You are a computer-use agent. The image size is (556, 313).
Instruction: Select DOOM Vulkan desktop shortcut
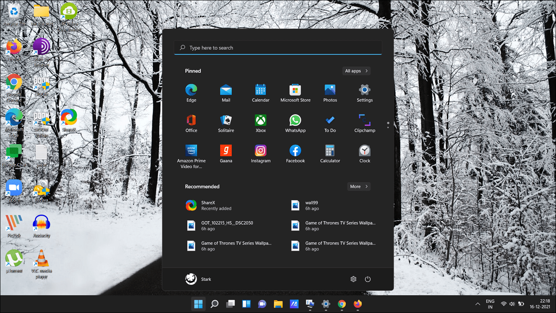41,123
